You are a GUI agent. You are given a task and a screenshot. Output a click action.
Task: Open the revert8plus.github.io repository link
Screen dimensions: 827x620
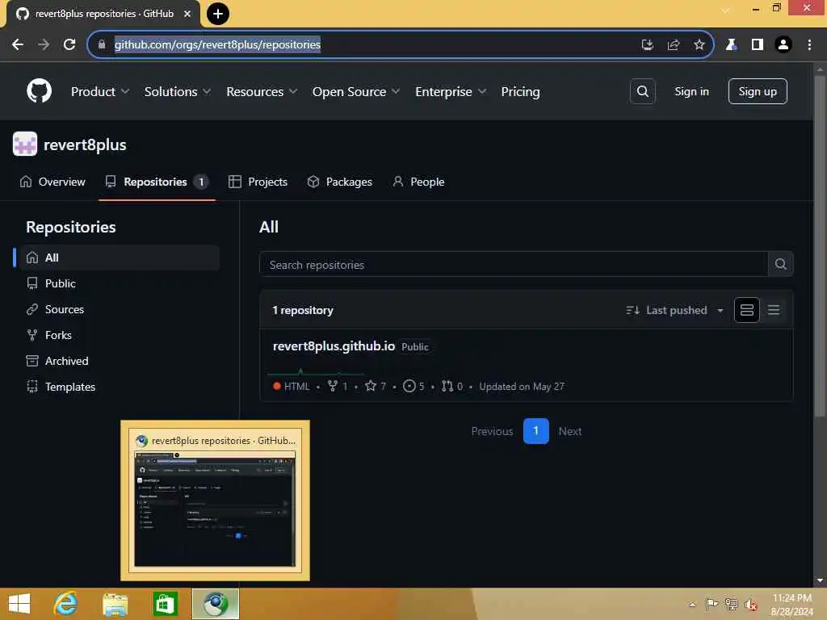point(334,346)
